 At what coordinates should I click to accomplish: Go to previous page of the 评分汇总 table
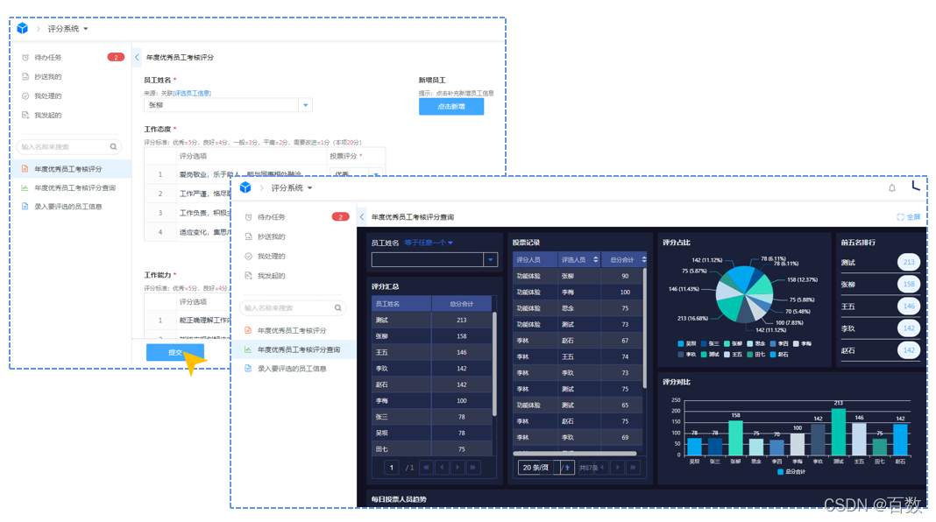tap(442, 468)
